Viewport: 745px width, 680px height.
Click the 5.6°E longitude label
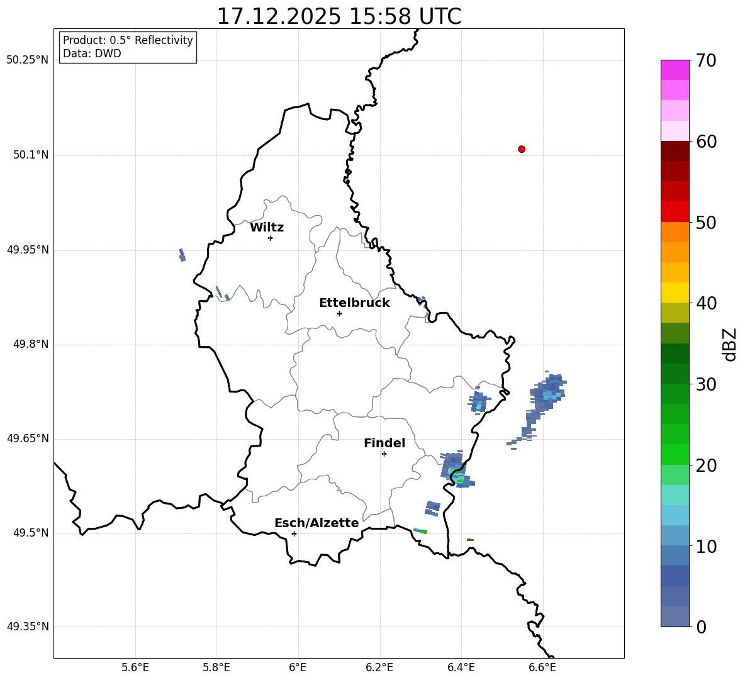tap(135, 667)
